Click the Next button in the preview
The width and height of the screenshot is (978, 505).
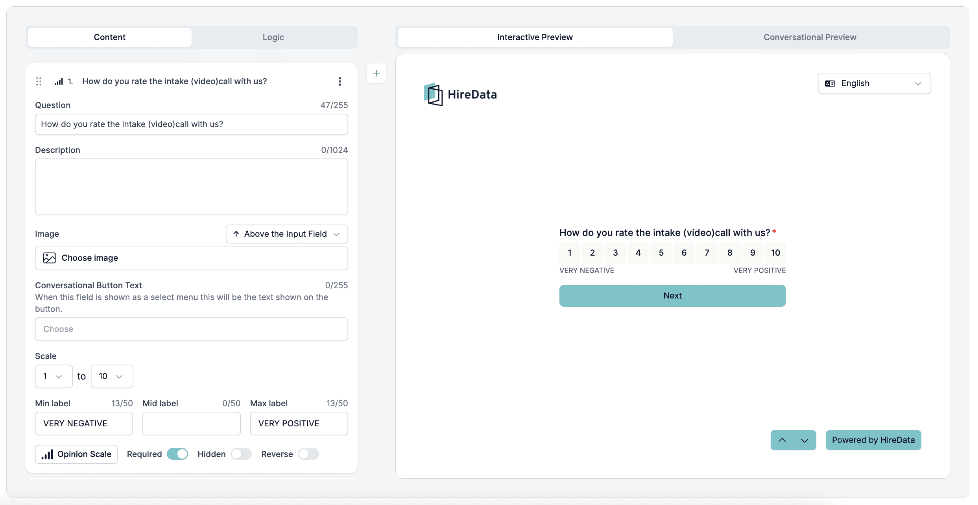pos(673,296)
